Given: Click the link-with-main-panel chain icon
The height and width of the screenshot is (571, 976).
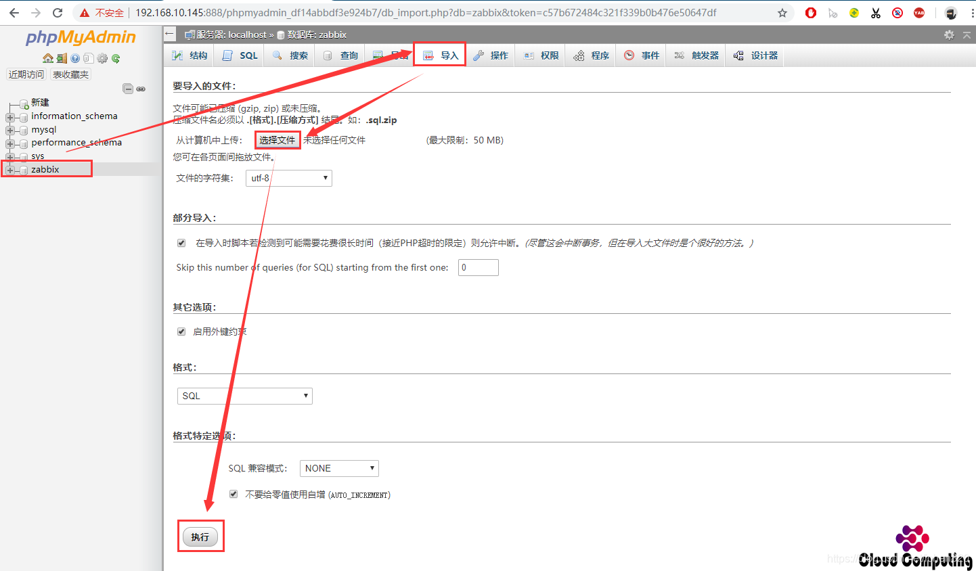Looking at the screenshot, I should [x=141, y=89].
